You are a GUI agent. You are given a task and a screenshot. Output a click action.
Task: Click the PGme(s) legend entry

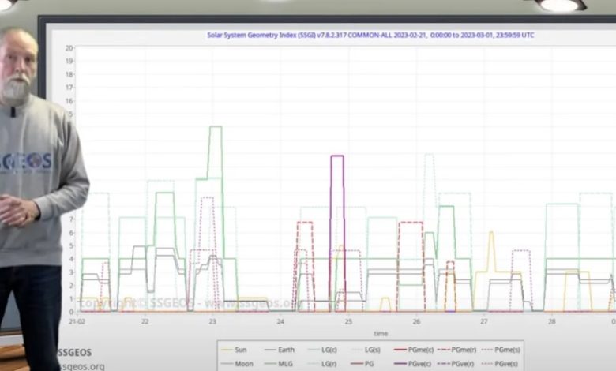(x=505, y=350)
